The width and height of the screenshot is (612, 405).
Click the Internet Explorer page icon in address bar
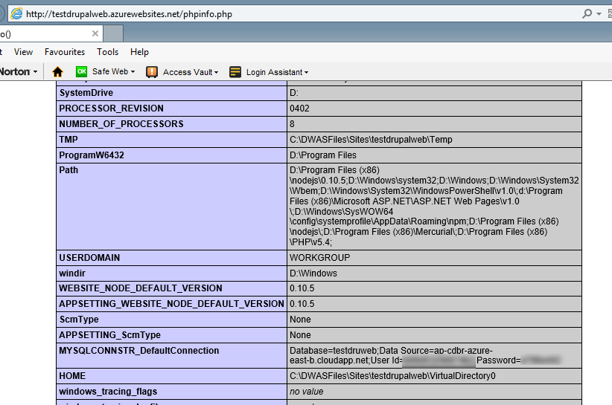pyautogui.click(x=16, y=13)
